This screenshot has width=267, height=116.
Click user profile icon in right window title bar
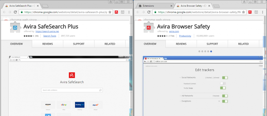pos(244,2)
